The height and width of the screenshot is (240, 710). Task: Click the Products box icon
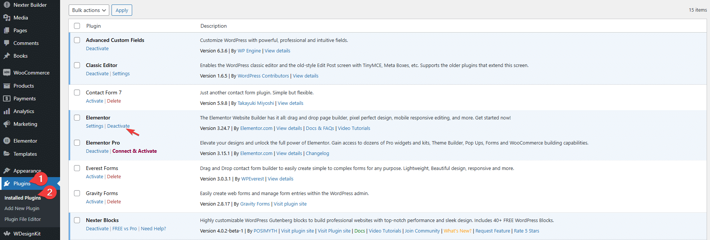coord(7,86)
